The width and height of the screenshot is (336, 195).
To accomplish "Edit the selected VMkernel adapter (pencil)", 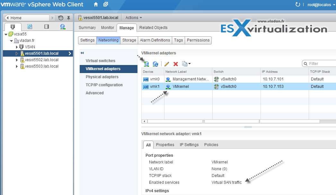I will [167, 64].
